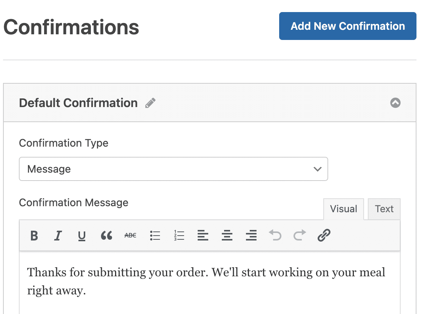Rename Default Confirmation using pencil icon
The width and height of the screenshot is (421, 314).
pyautogui.click(x=151, y=103)
